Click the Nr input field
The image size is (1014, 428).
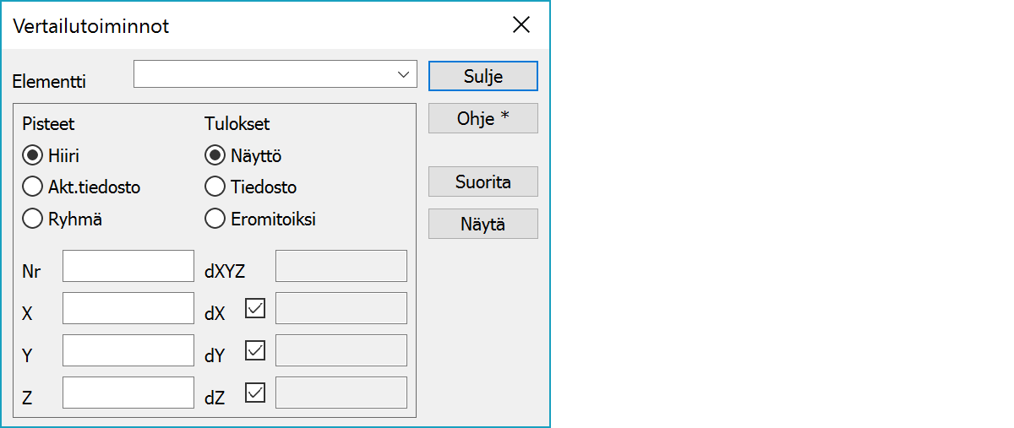click(x=128, y=266)
